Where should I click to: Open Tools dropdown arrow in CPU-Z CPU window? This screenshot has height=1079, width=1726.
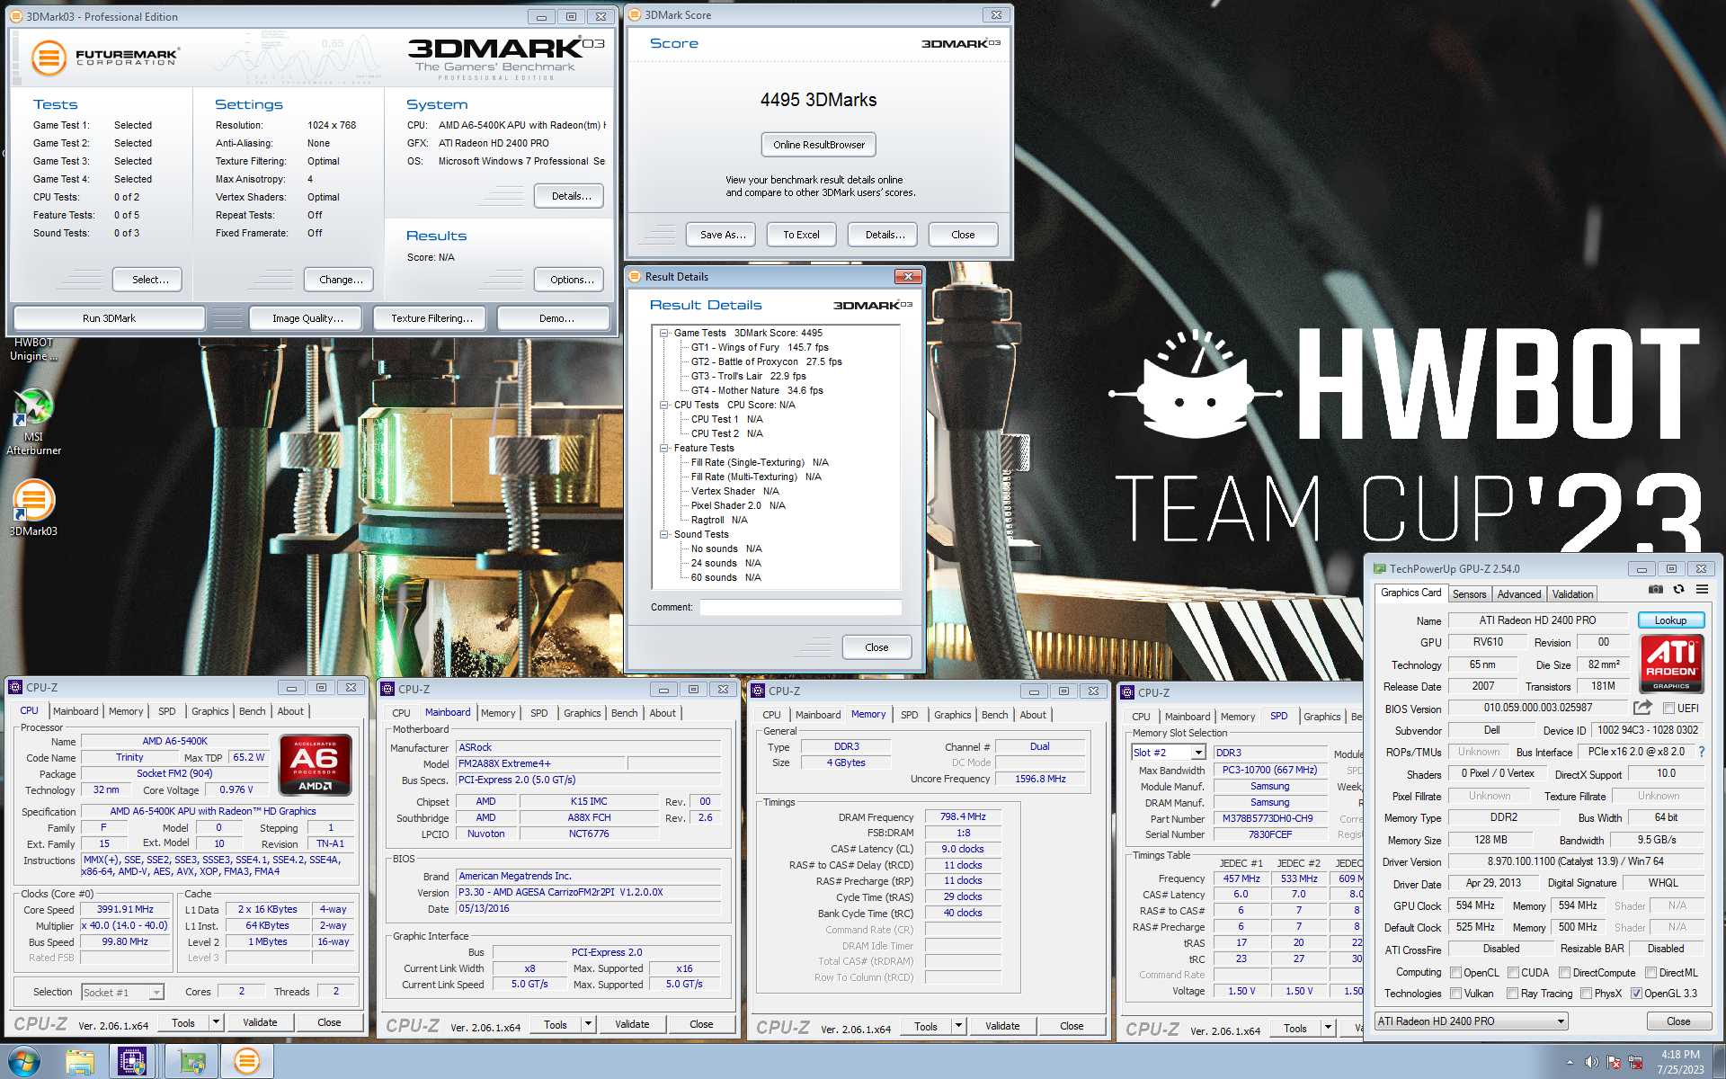tap(216, 1022)
